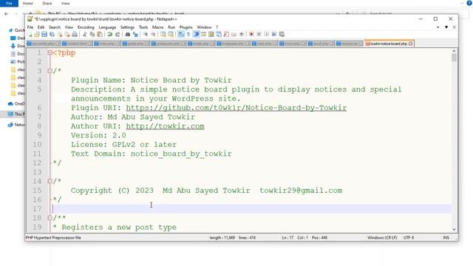Start macro recording with red dot icon

(x=251, y=35)
